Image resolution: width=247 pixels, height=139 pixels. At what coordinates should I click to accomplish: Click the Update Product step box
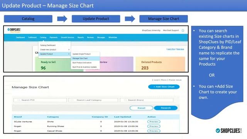(96, 19)
